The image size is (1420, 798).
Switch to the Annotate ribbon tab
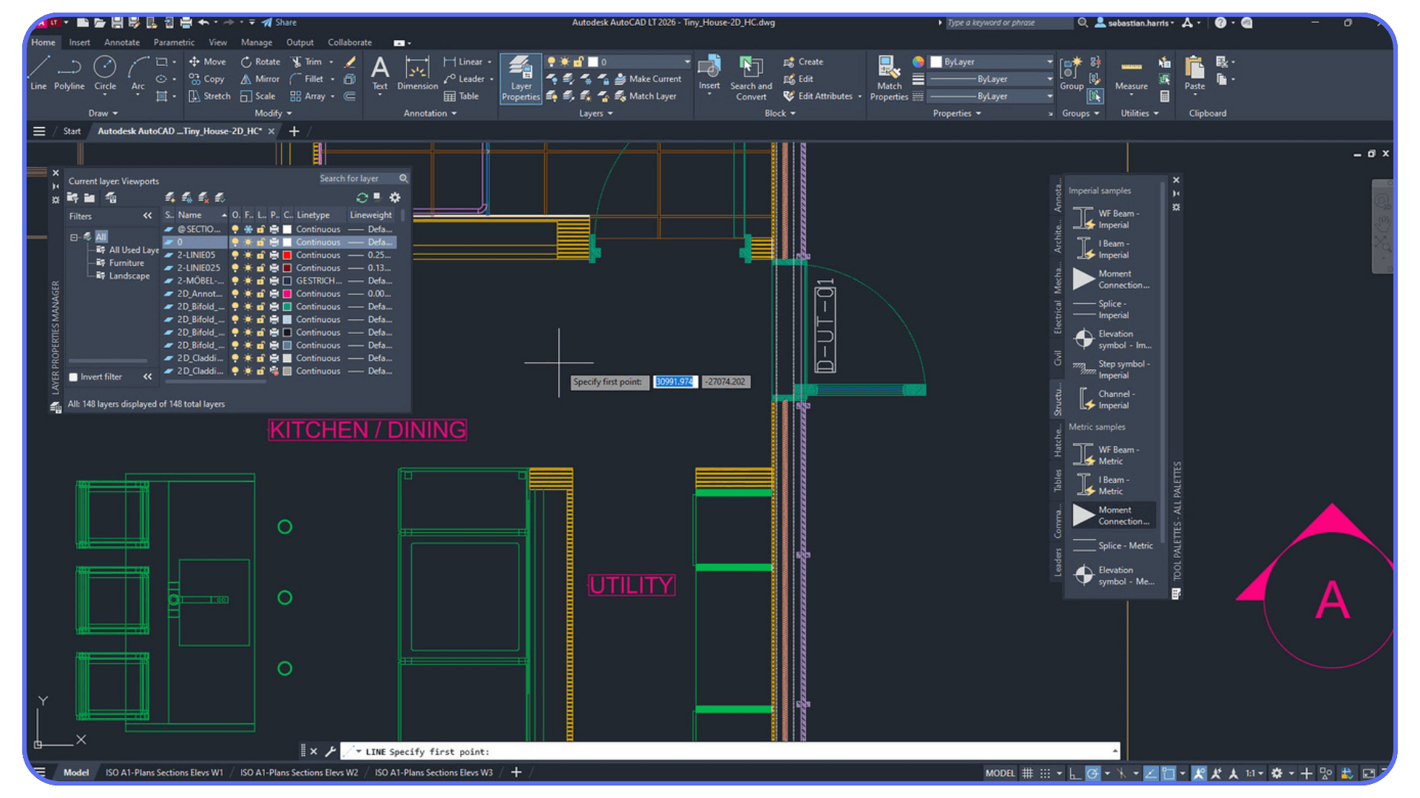pyautogui.click(x=121, y=42)
